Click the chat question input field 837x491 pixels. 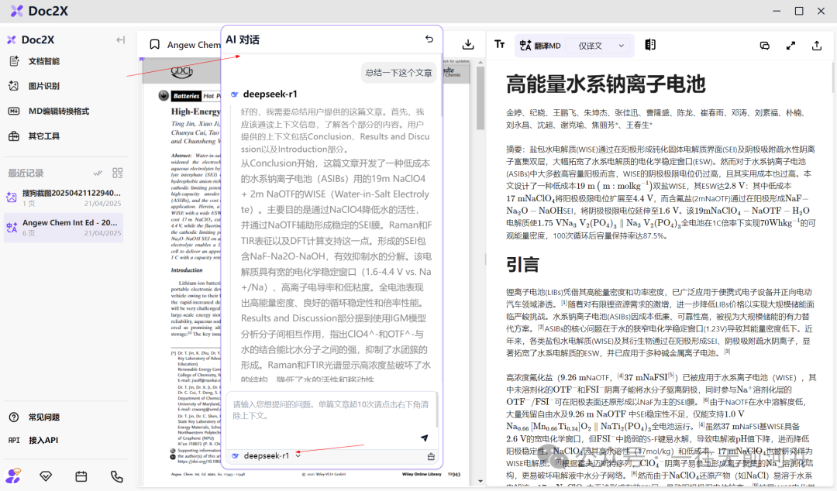point(329,410)
